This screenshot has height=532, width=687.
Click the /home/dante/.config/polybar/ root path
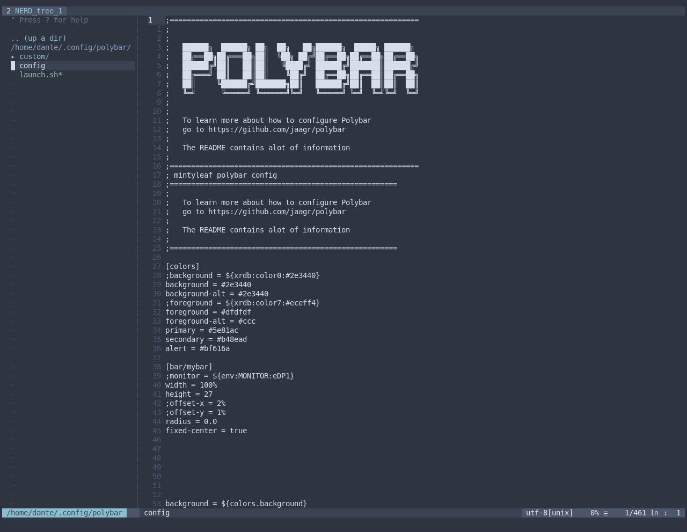click(x=71, y=47)
